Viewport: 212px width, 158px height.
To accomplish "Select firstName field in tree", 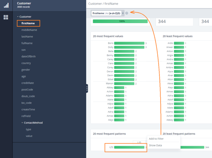I will pyautogui.click(x=28, y=23).
